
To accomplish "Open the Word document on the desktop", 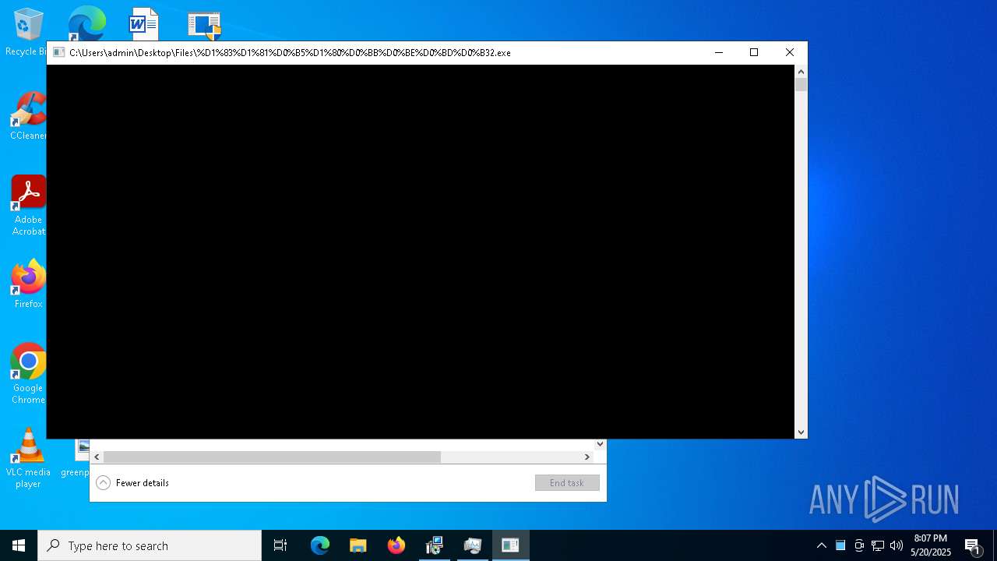I will [x=143, y=24].
